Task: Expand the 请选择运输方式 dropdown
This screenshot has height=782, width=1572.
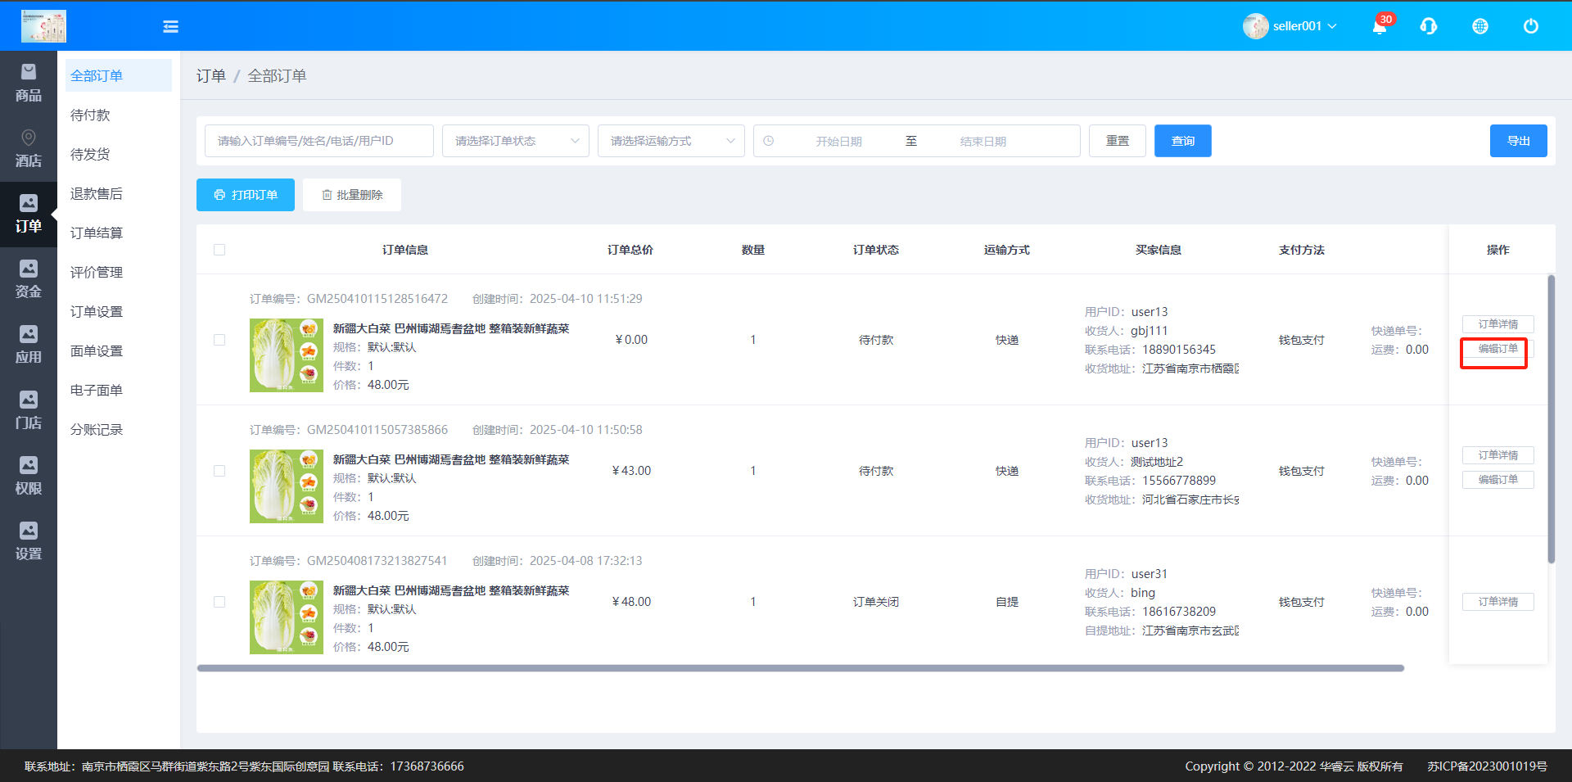Action: pyautogui.click(x=671, y=141)
